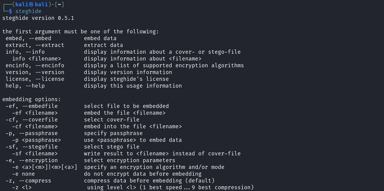Click the typed steghide command

[x=28, y=11]
